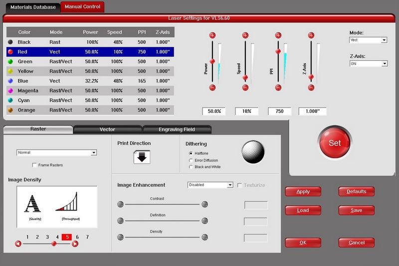Click the Power decrease minus button
399x266 pixels.
click(x=212, y=87)
